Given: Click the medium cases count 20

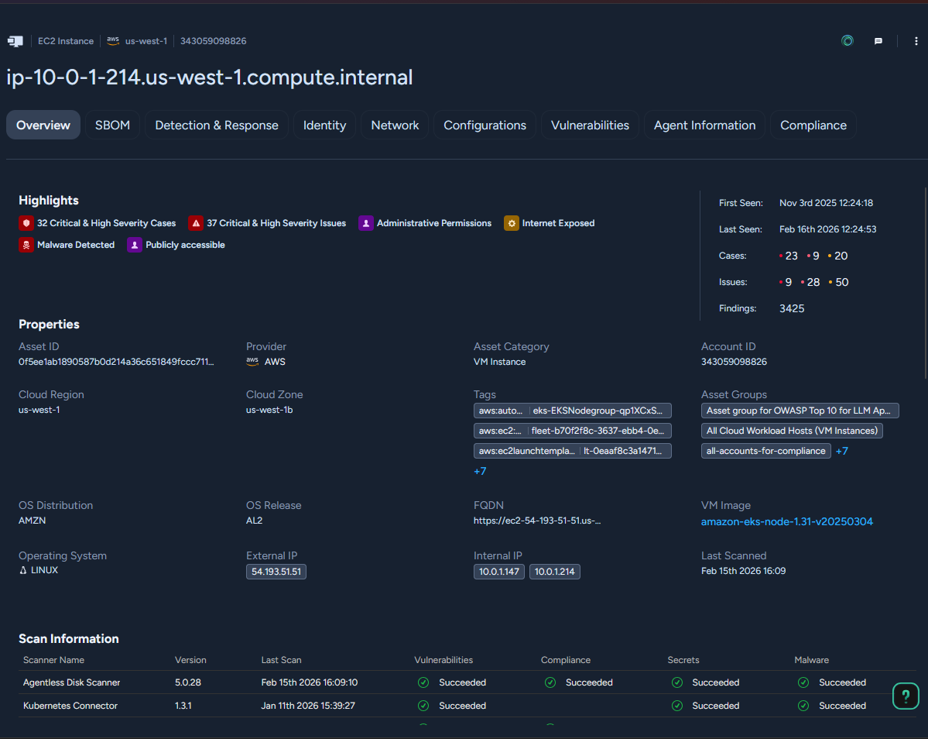Looking at the screenshot, I should [841, 256].
